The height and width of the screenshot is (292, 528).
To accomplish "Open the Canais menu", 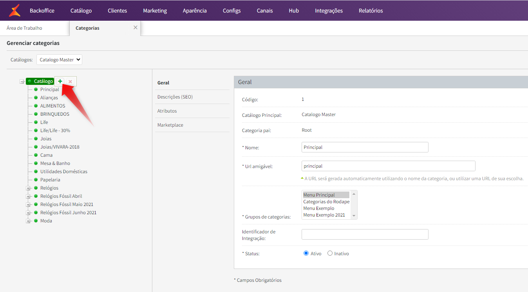I will 265,11.
